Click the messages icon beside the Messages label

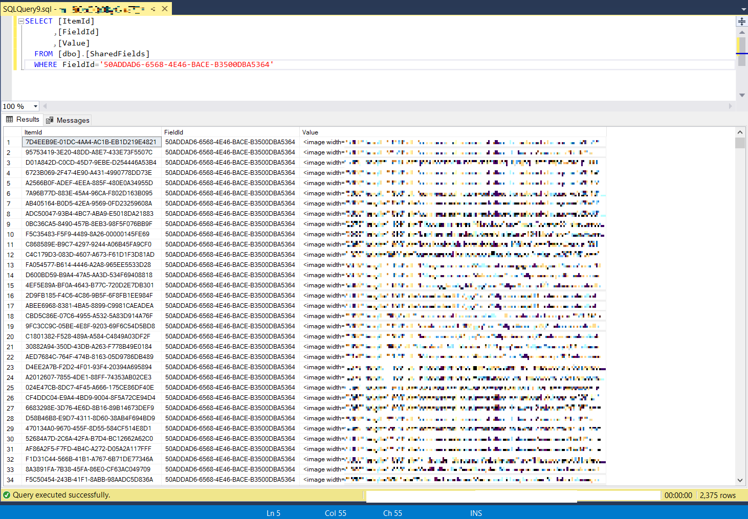coord(50,120)
